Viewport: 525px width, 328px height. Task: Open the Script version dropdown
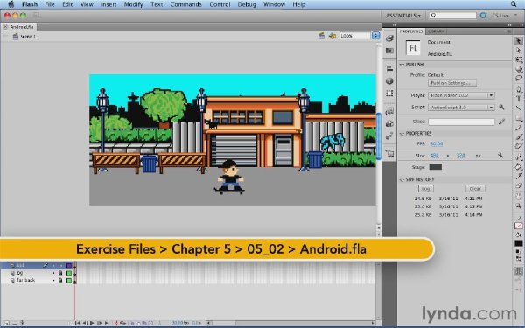[461, 108]
